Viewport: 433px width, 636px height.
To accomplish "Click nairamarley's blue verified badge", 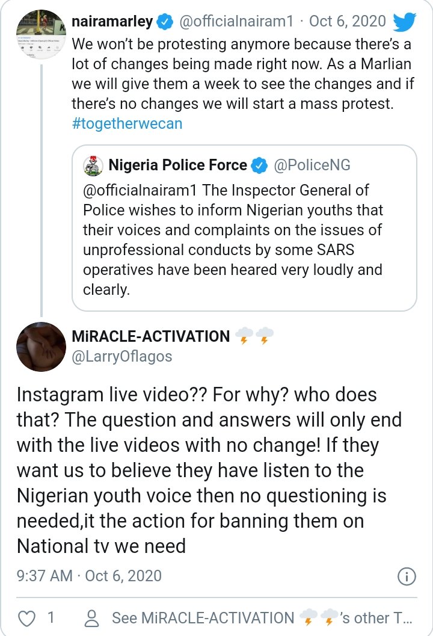I will (x=165, y=22).
